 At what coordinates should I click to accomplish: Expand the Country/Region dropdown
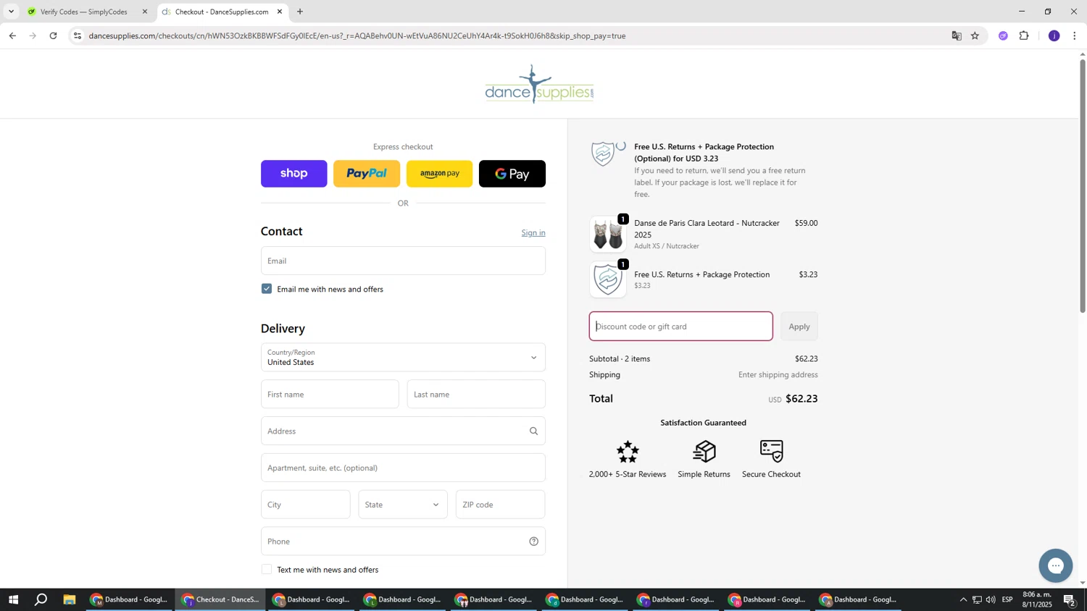click(403, 358)
